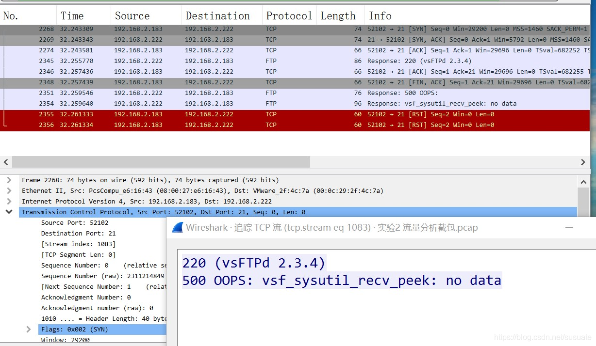596x346 pixels.
Task: Expand the Internet Protocol Version 4 node
Action: [x=9, y=201]
